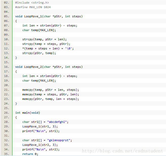This screenshot has height=156, width=166.
Task: Click the '*(temp + steps + len)' assignment line
Action: tap(48, 48)
